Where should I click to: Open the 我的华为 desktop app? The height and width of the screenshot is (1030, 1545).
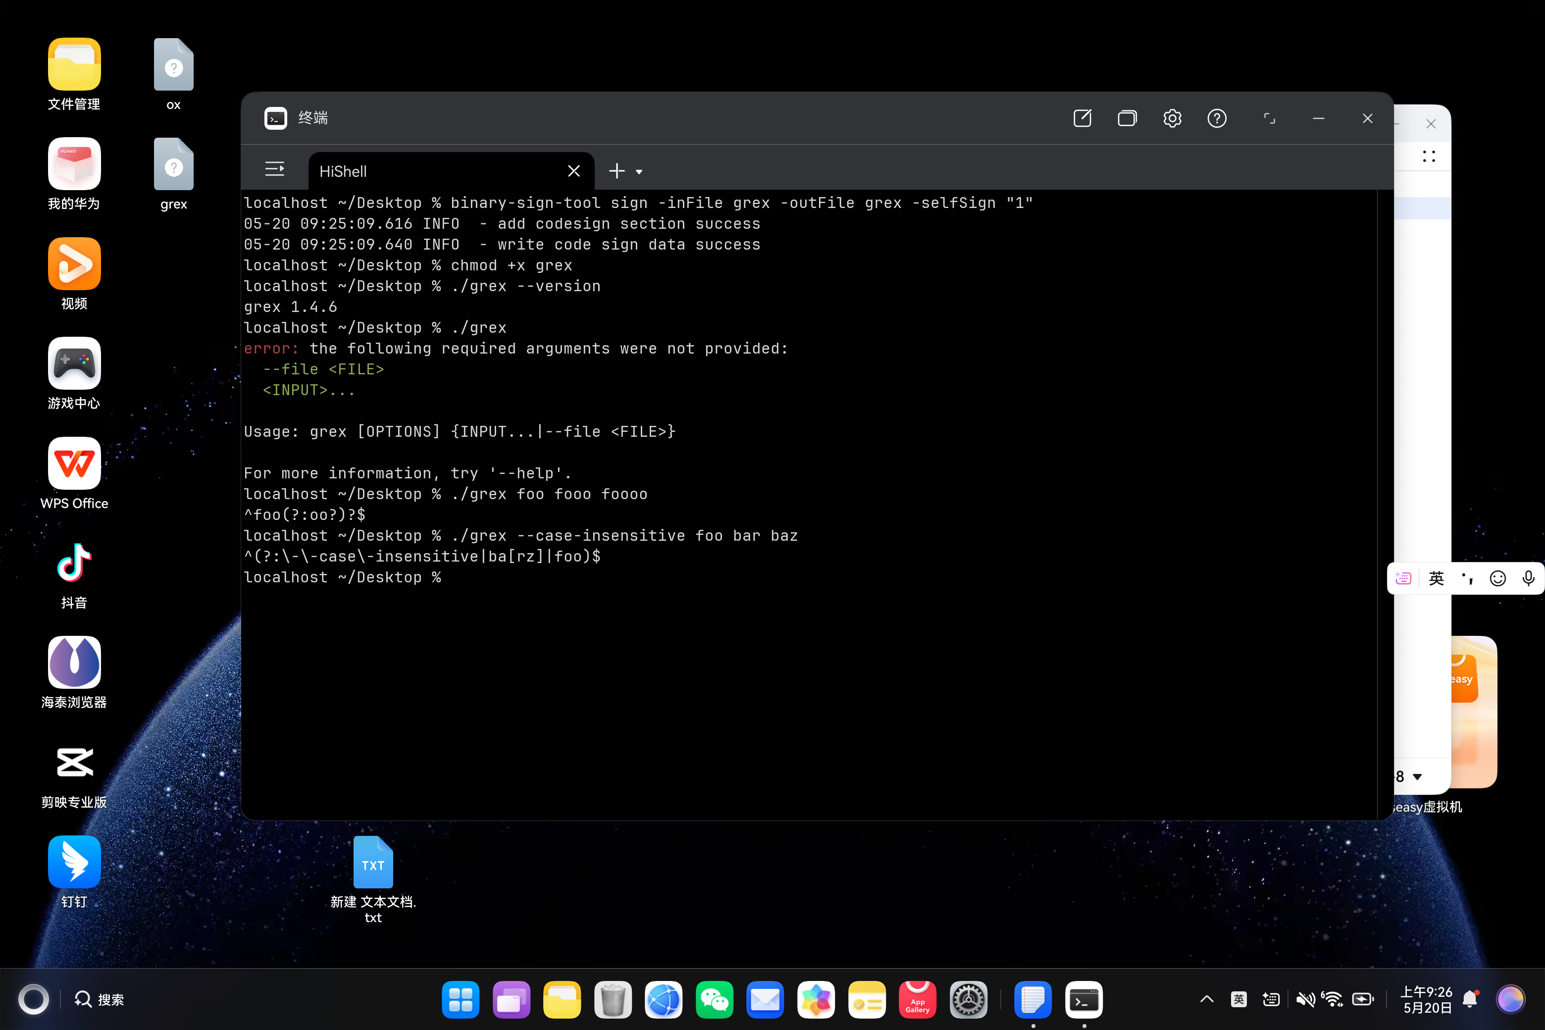(74, 163)
